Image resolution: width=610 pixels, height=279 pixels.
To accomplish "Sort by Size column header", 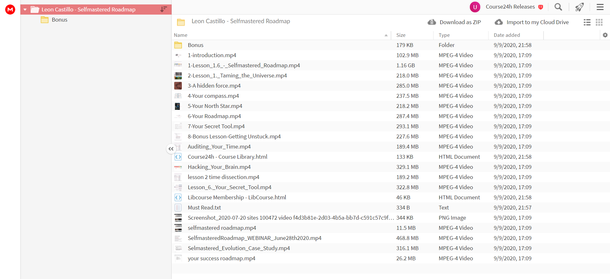I will pyautogui.click(x=401, y=35).
